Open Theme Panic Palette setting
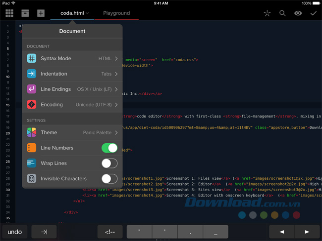Viewport: 322px width, 241px height. tap(72, 132)
